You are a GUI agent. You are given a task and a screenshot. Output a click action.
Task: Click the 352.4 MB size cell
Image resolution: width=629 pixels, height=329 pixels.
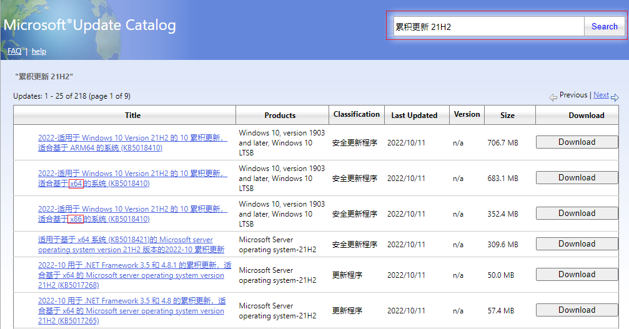[x=503, y=214]
